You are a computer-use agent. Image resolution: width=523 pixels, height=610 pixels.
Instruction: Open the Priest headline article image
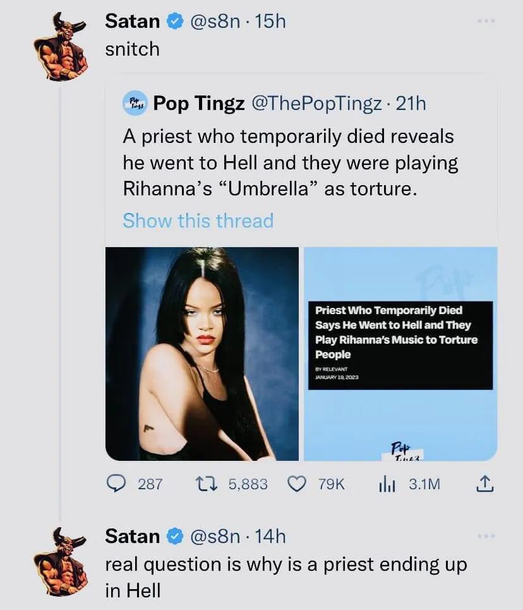click(x=400, y=353)
